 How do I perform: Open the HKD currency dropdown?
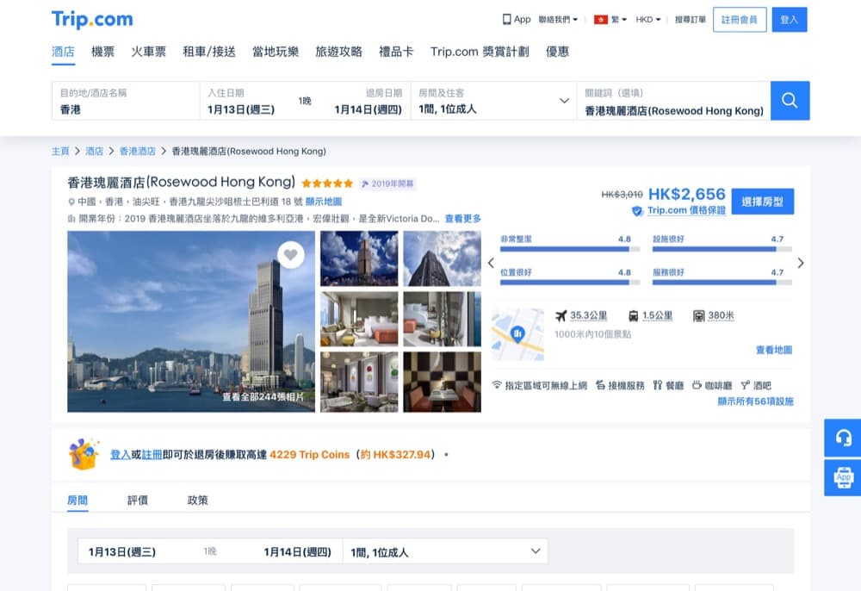648,19
